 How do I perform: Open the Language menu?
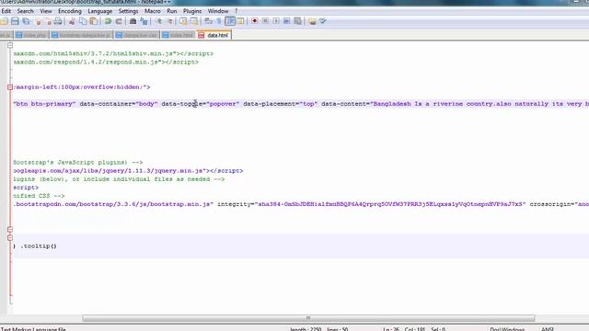pyautogui.click(x=99, y=11)
